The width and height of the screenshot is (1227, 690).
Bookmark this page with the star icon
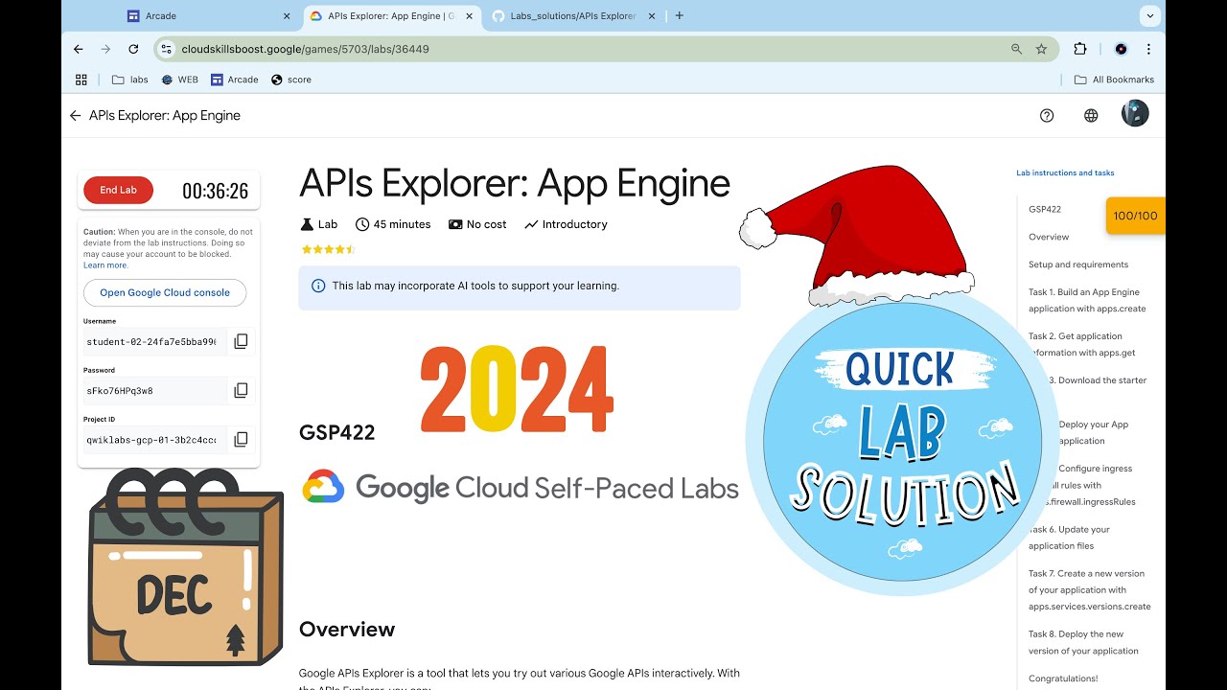pyautogui.click(x=1041, y=49)
